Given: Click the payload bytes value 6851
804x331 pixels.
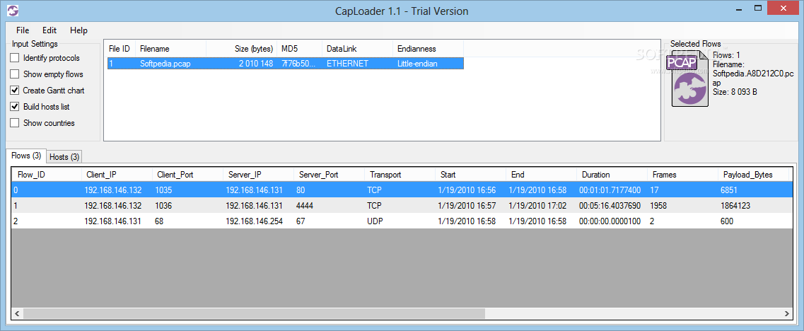Looking at the screenshot, I should [730, 190].
